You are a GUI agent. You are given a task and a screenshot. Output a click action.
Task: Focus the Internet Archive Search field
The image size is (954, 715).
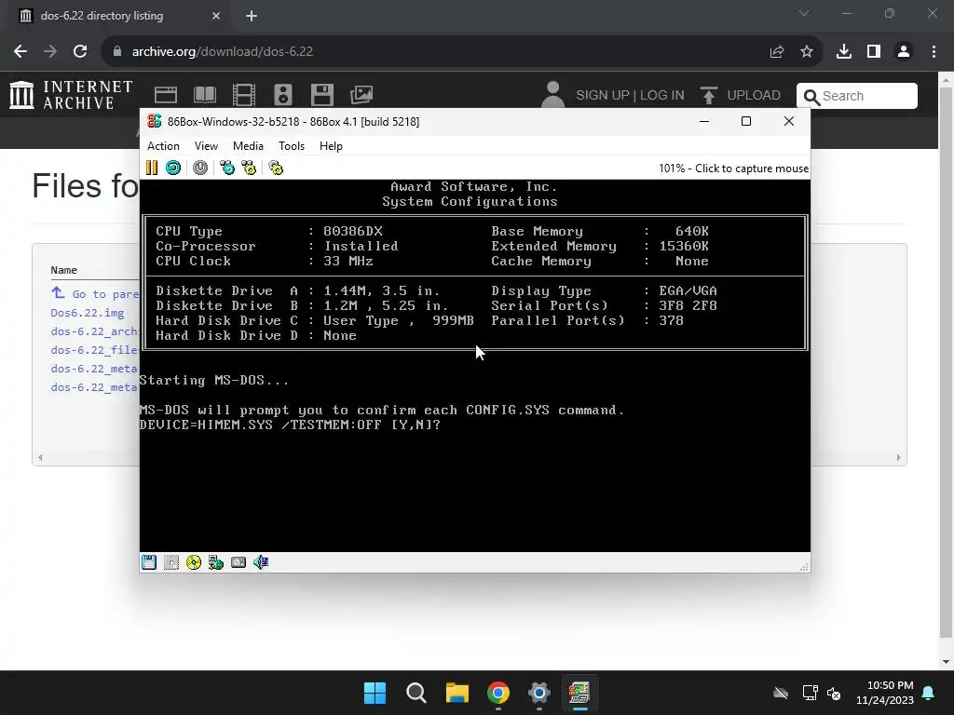tap(857, 96)
